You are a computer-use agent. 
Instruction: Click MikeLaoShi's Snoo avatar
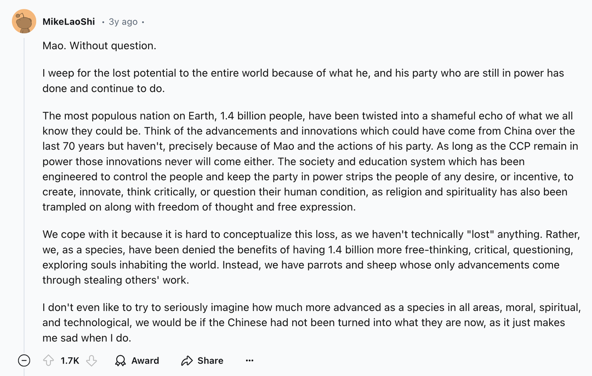[24, 21]
